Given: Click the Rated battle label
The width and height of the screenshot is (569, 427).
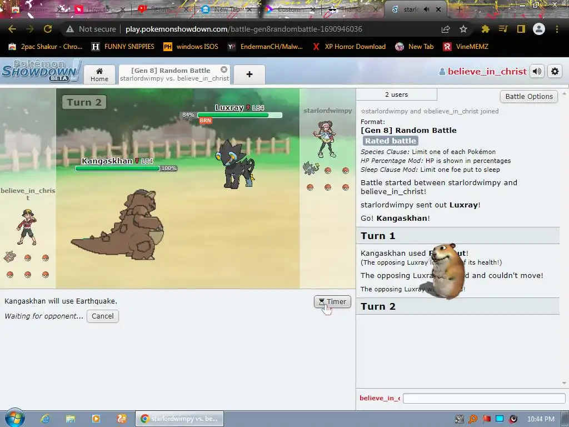Looking at the screenshot, I should [x=391, y=141].
